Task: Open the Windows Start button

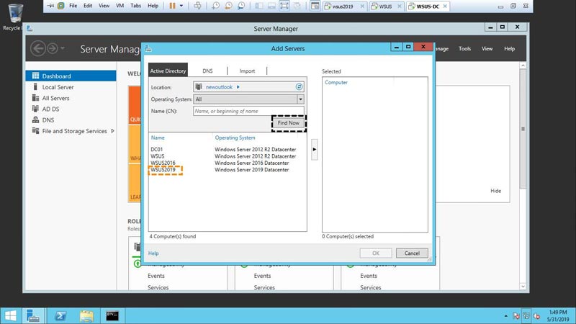Action: pos(11,315)
